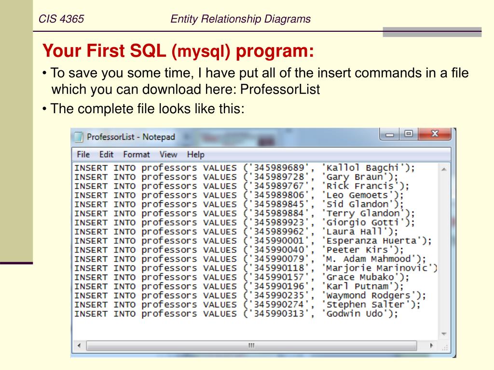Click the horizontal scrollbar thumb
This screenshot has height=370, width=494.
[x=251, y=345]
